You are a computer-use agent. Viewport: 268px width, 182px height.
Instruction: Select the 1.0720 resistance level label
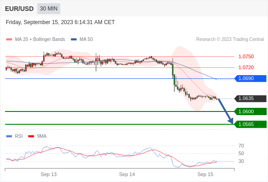[x=246, y=67]
